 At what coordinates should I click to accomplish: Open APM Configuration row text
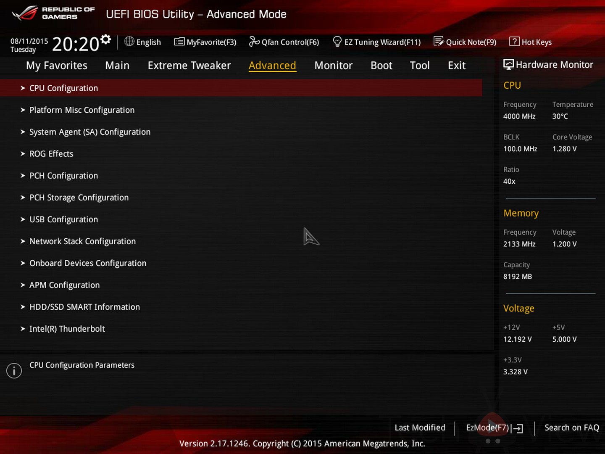click(x=64, y=285)
